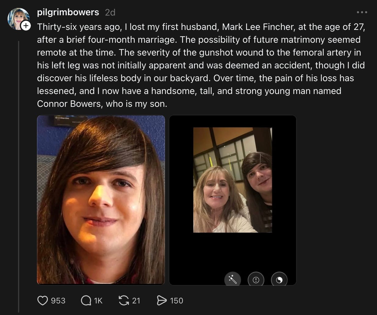Open the pilgrimbowers profile avatar
This screenshot has width=377, height=315.
(18, 19)
